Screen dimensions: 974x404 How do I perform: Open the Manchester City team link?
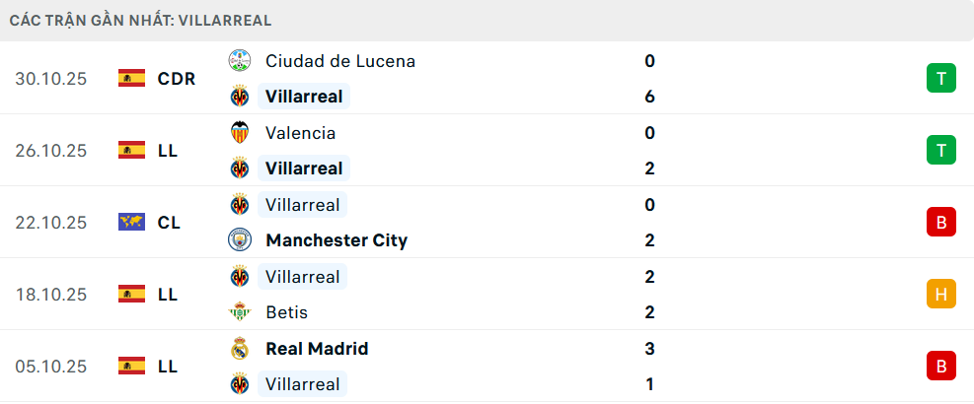coord(336,240)
